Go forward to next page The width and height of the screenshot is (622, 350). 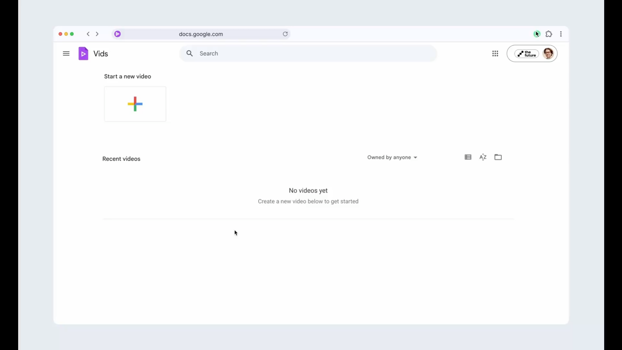point(97,34)
